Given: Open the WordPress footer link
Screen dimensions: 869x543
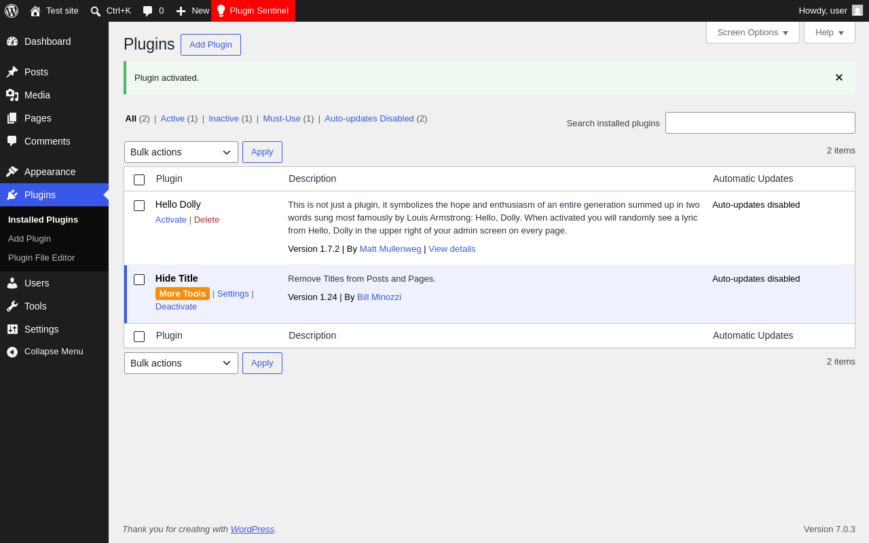Looking at the screenshot, I should [x=253, y=529].
